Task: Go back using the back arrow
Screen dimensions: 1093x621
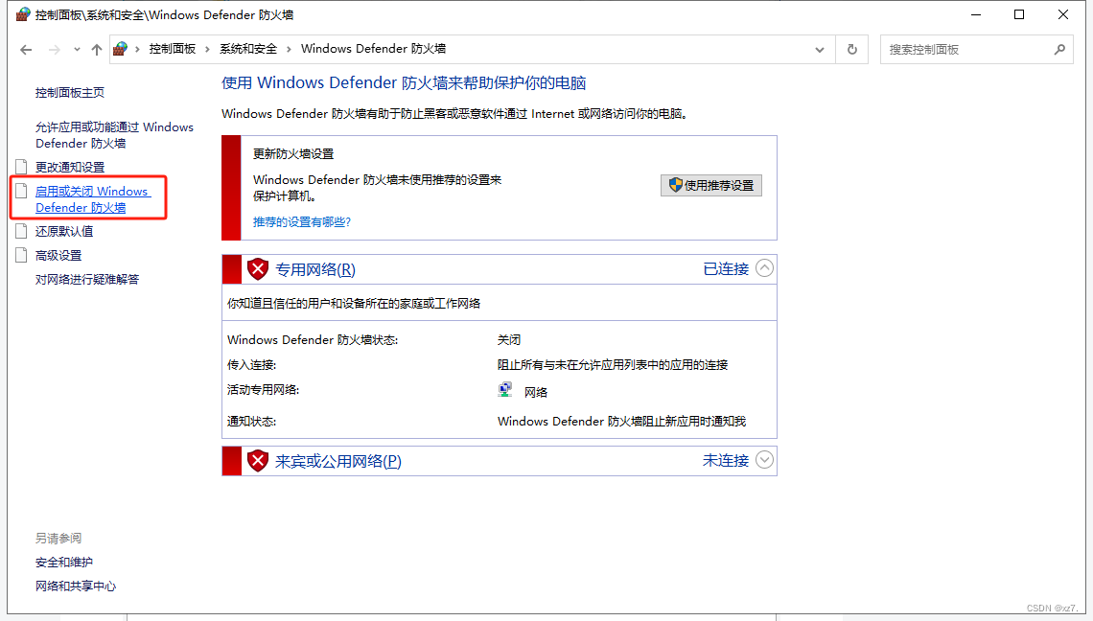Action: [26, 50]
